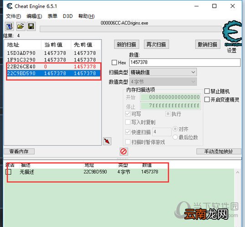Click the 先前值 column header
The height and width of the screenshot is (227, 245).
(x=86, y=44)
